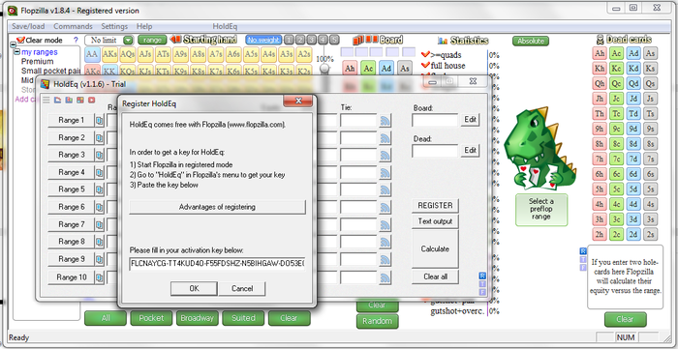Click the blue feed icon in row 1
This screenshot has width=678, height=349.
tap(385, 121)
